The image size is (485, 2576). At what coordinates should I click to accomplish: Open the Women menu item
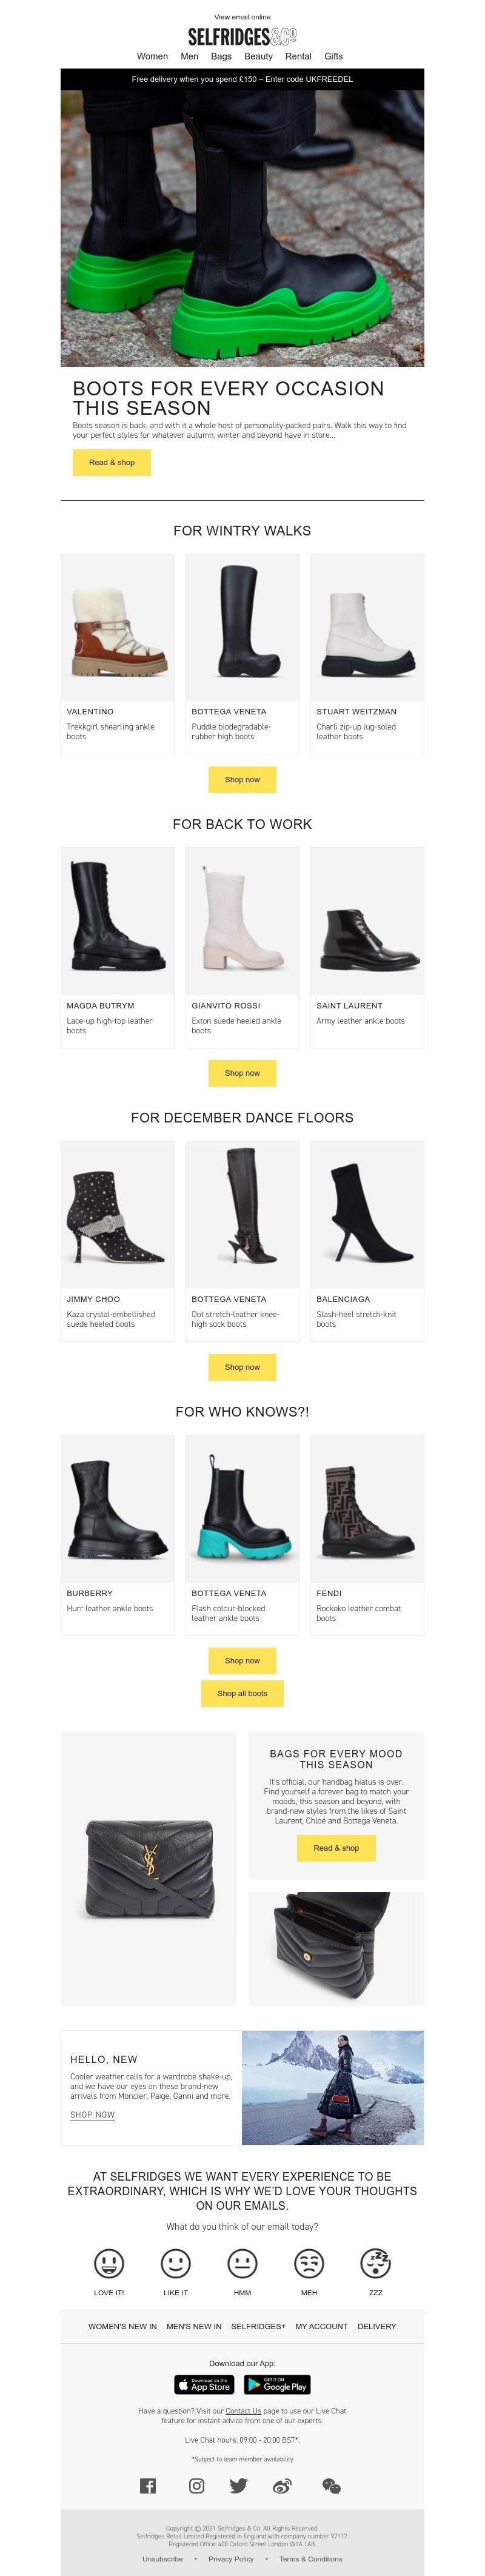(x=152, y=57)
